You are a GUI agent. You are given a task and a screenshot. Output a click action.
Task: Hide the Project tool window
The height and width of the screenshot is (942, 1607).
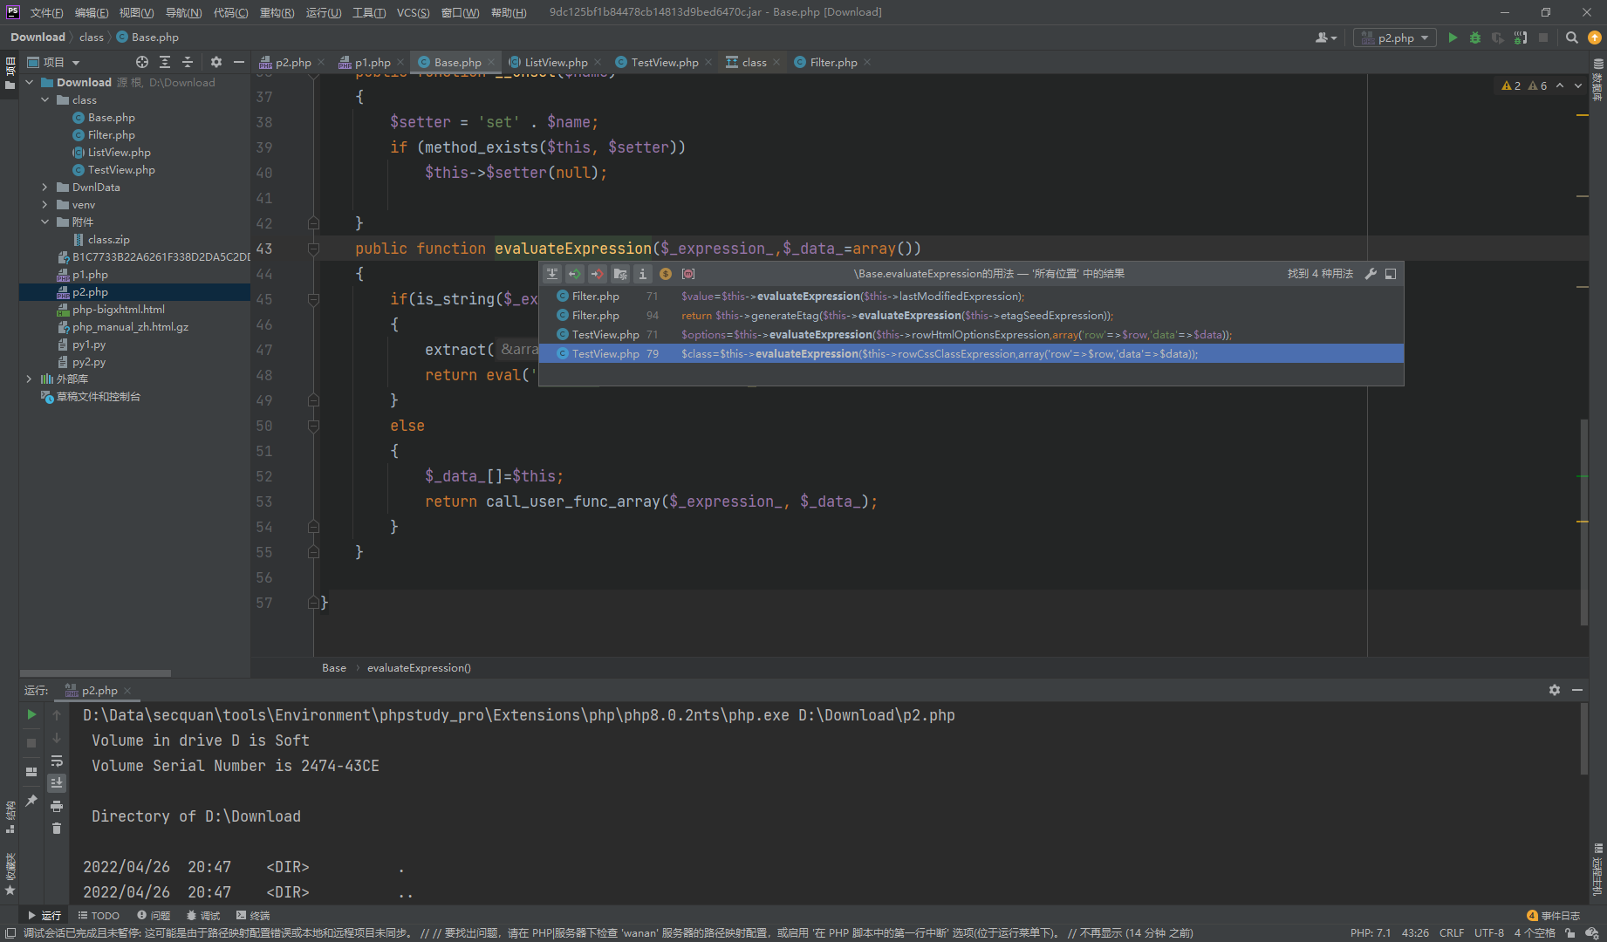[x=239, y=62]
